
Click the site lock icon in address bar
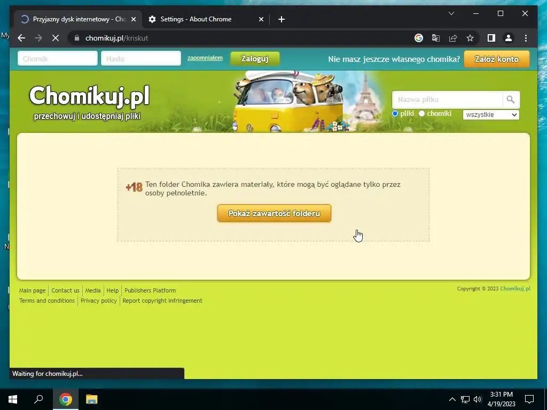click(77, 38)
